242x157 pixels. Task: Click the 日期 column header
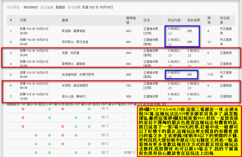tap(23, 20)
